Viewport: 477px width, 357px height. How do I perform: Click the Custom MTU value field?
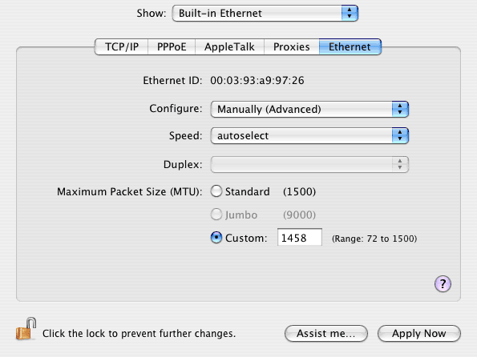(x=300, y=237)
